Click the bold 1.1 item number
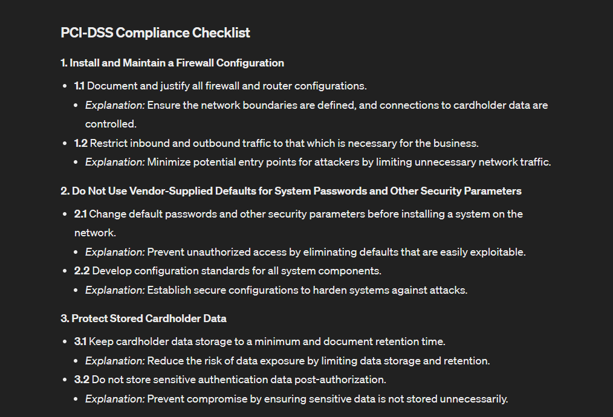 [79, 86]
